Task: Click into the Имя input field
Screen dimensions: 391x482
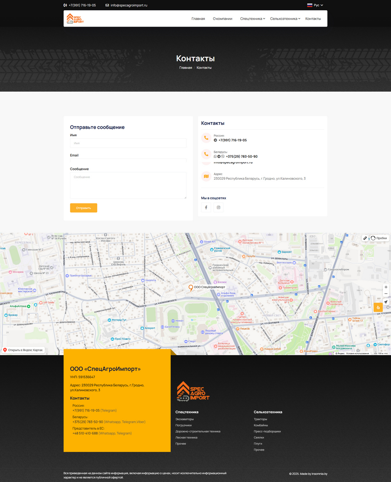Action: pos(128,143)
